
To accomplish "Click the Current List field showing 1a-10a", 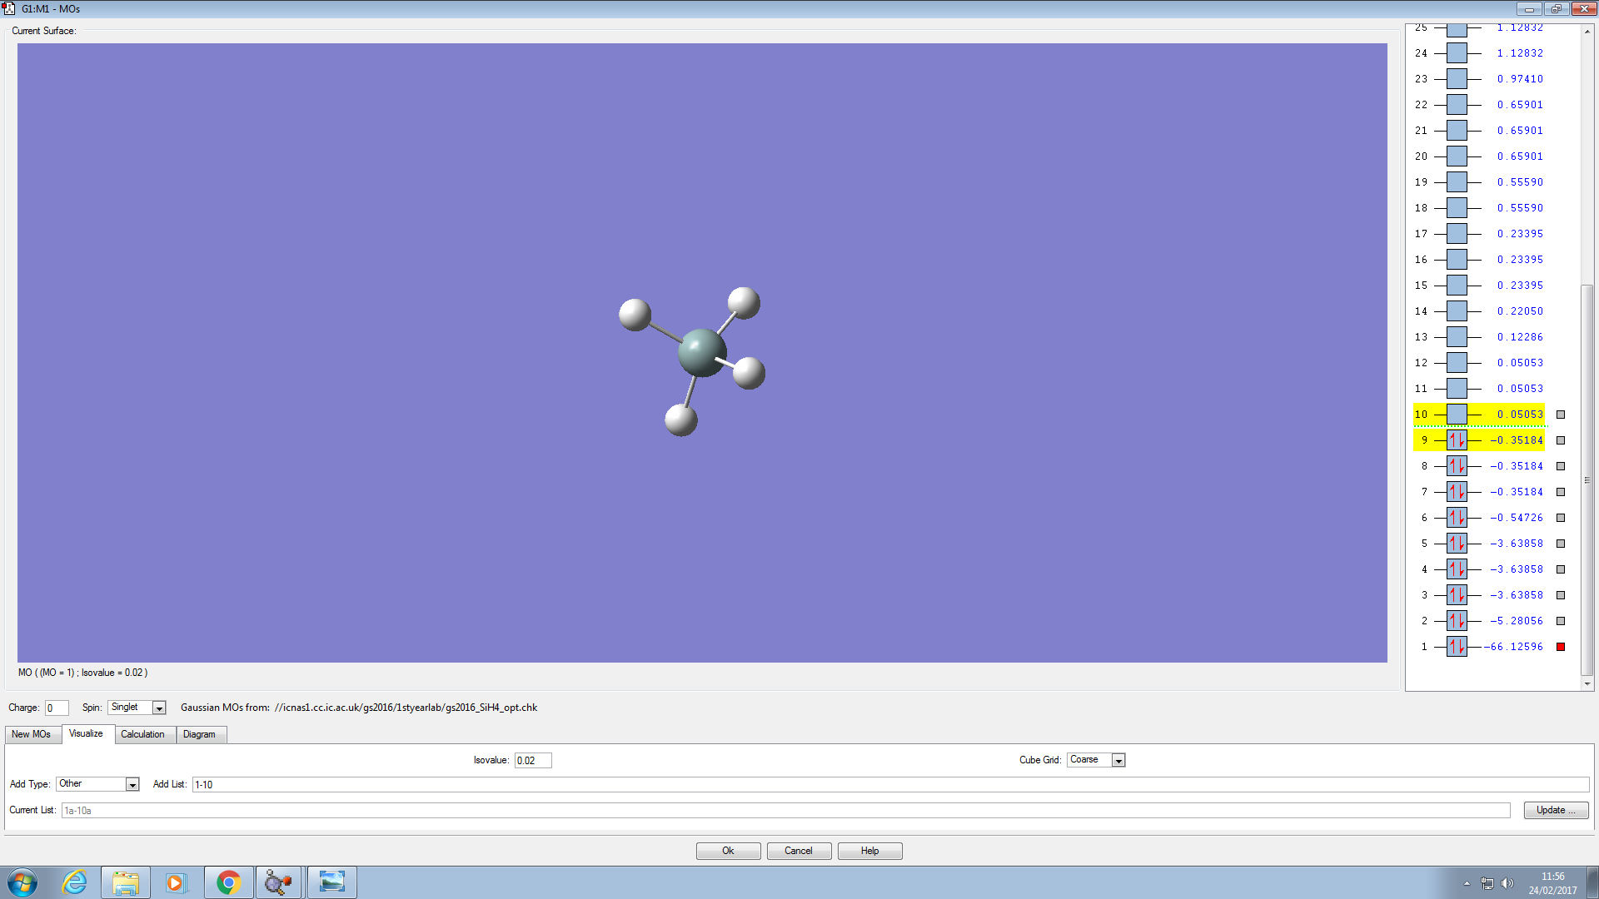I will (785, 811).
